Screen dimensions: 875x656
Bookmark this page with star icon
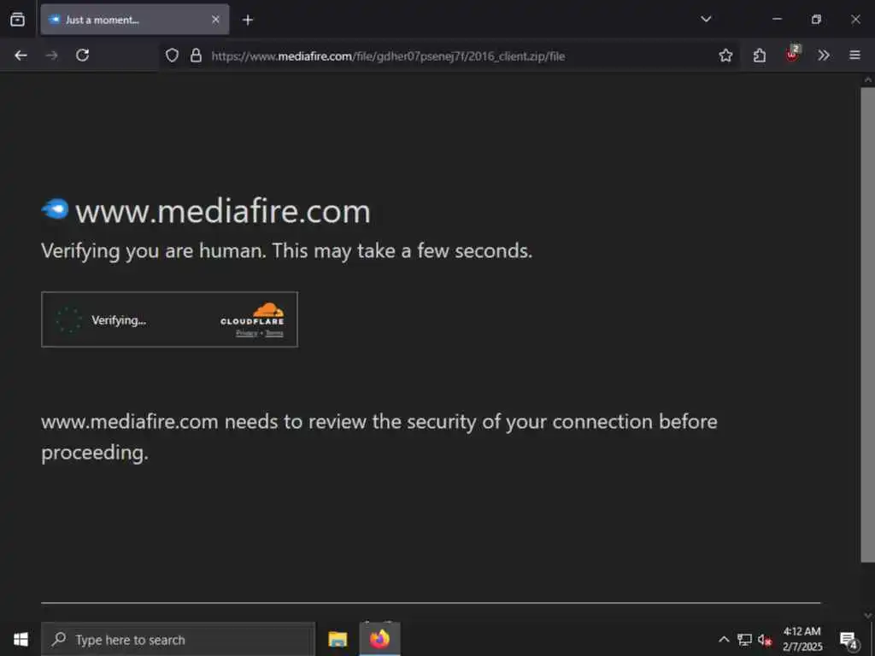pos(725,56)
